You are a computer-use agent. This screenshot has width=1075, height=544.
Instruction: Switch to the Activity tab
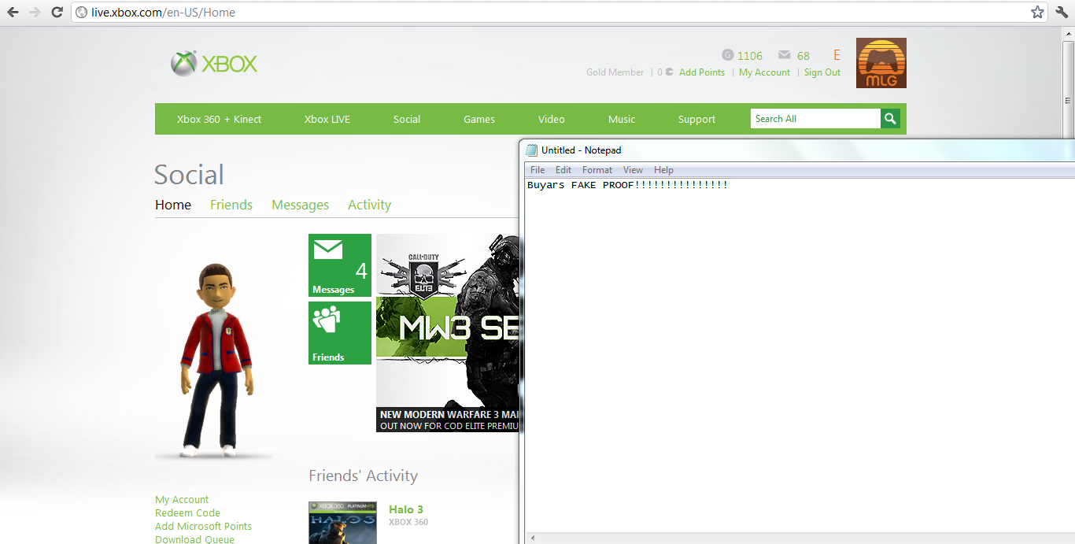(370, 205)
